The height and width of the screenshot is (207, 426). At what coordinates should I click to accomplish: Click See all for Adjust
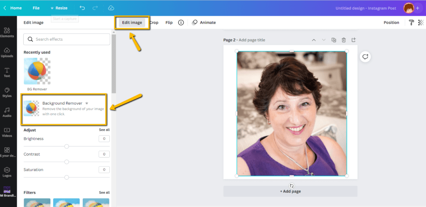coord(104,130)
